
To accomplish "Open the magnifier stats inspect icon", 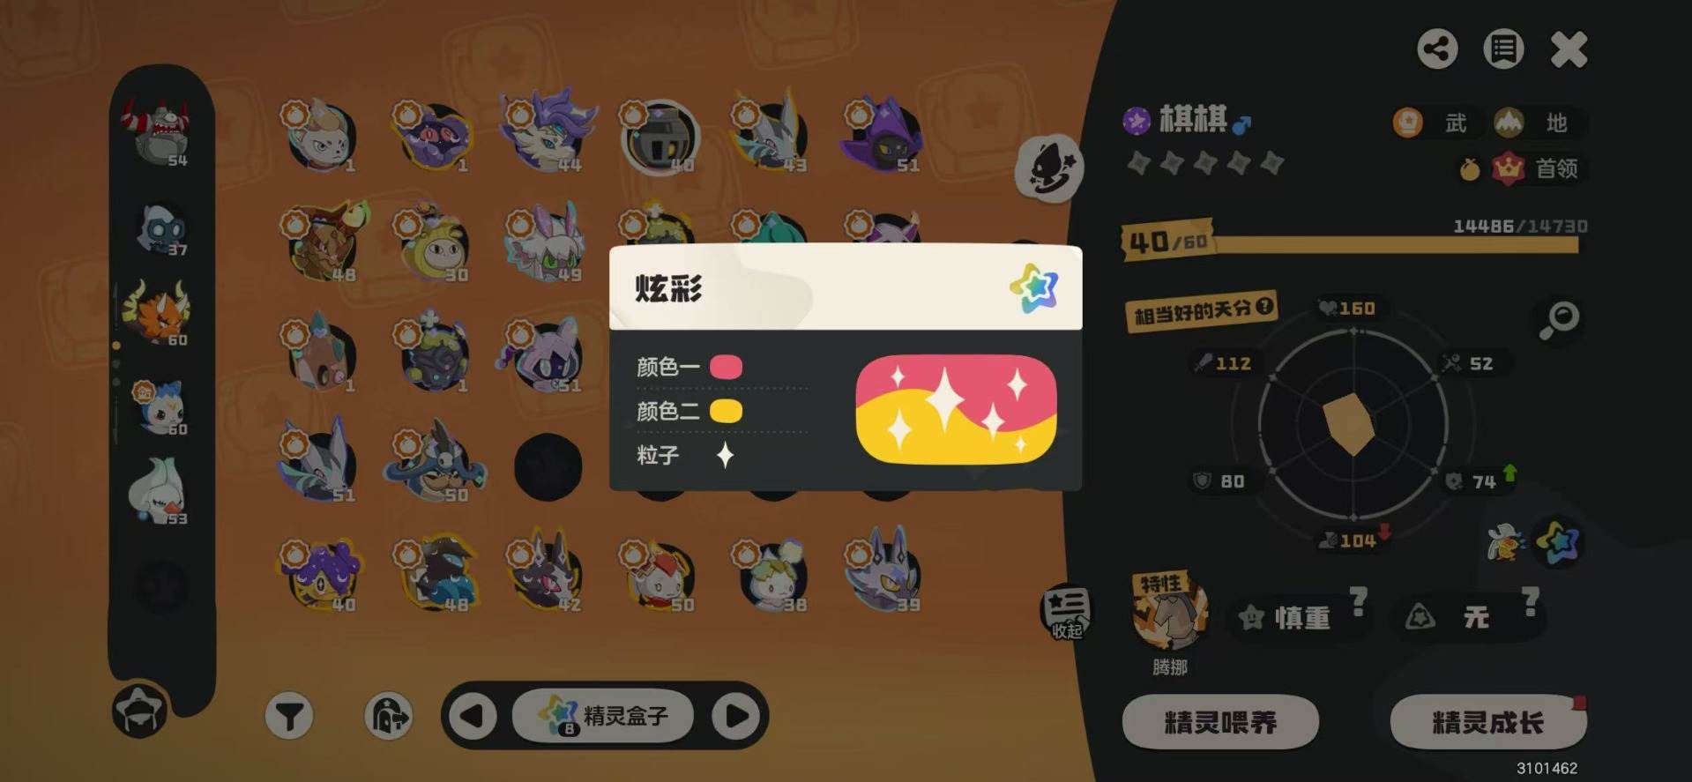I will (1559, 319).
